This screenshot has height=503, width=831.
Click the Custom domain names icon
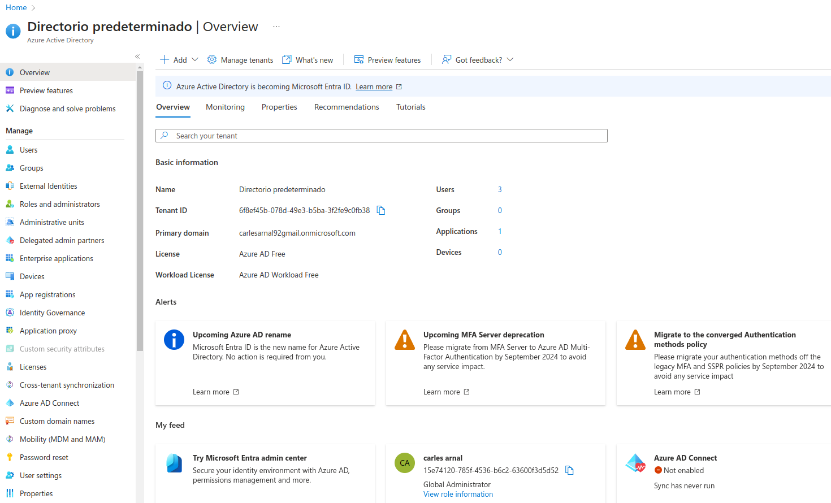point(10,421)
